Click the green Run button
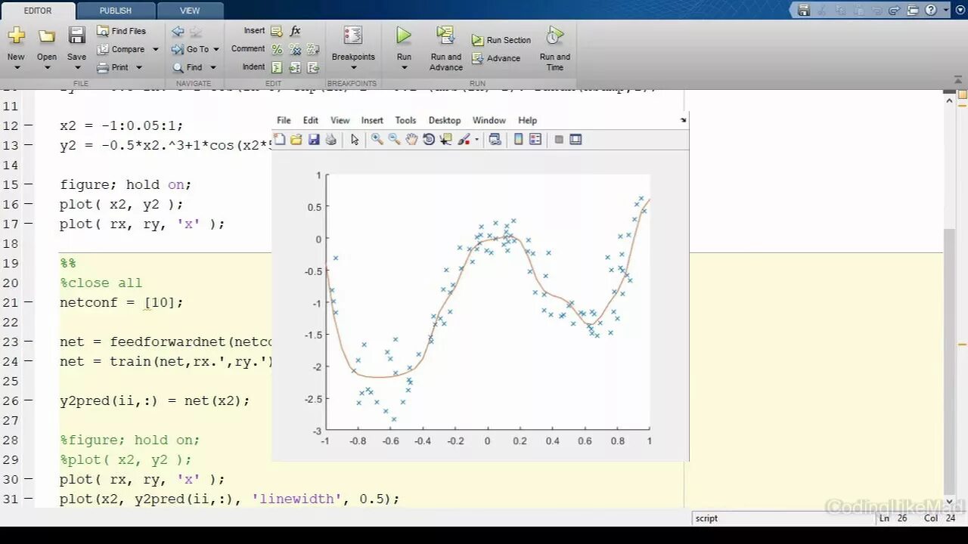This screenshot has height=544, width=968. click(404, 36)
